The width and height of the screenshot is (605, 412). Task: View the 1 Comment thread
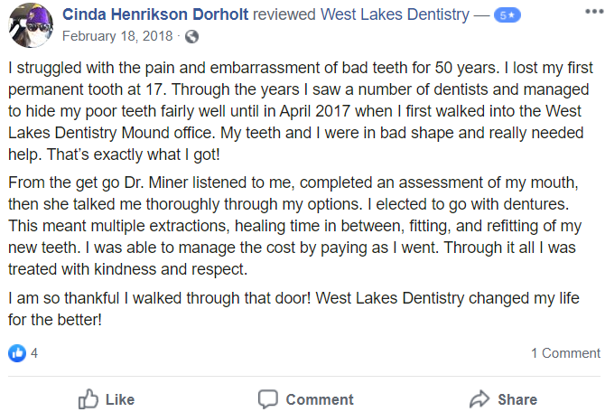[565, 353]
